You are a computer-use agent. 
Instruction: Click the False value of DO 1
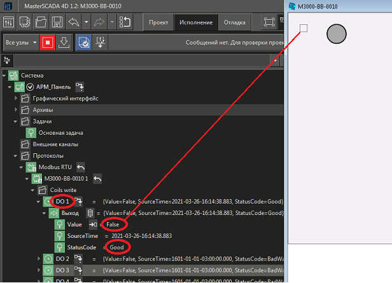[x=113, y=224]
